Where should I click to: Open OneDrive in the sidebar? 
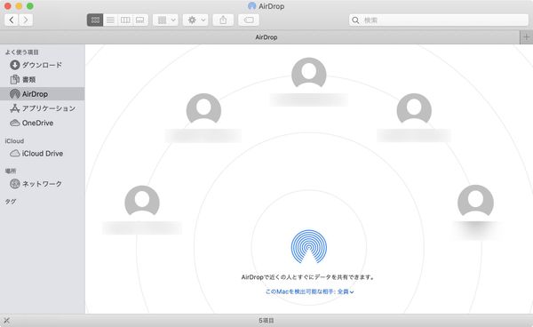click(x=42, y=123)
